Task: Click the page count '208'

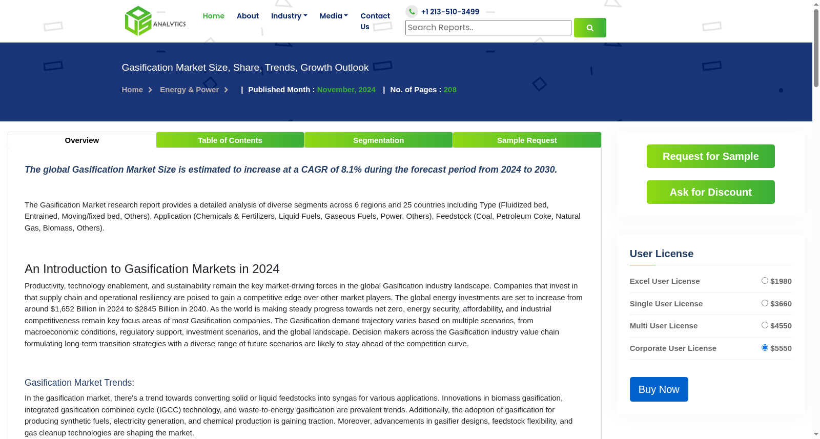Action: click(x=450, y=90)
